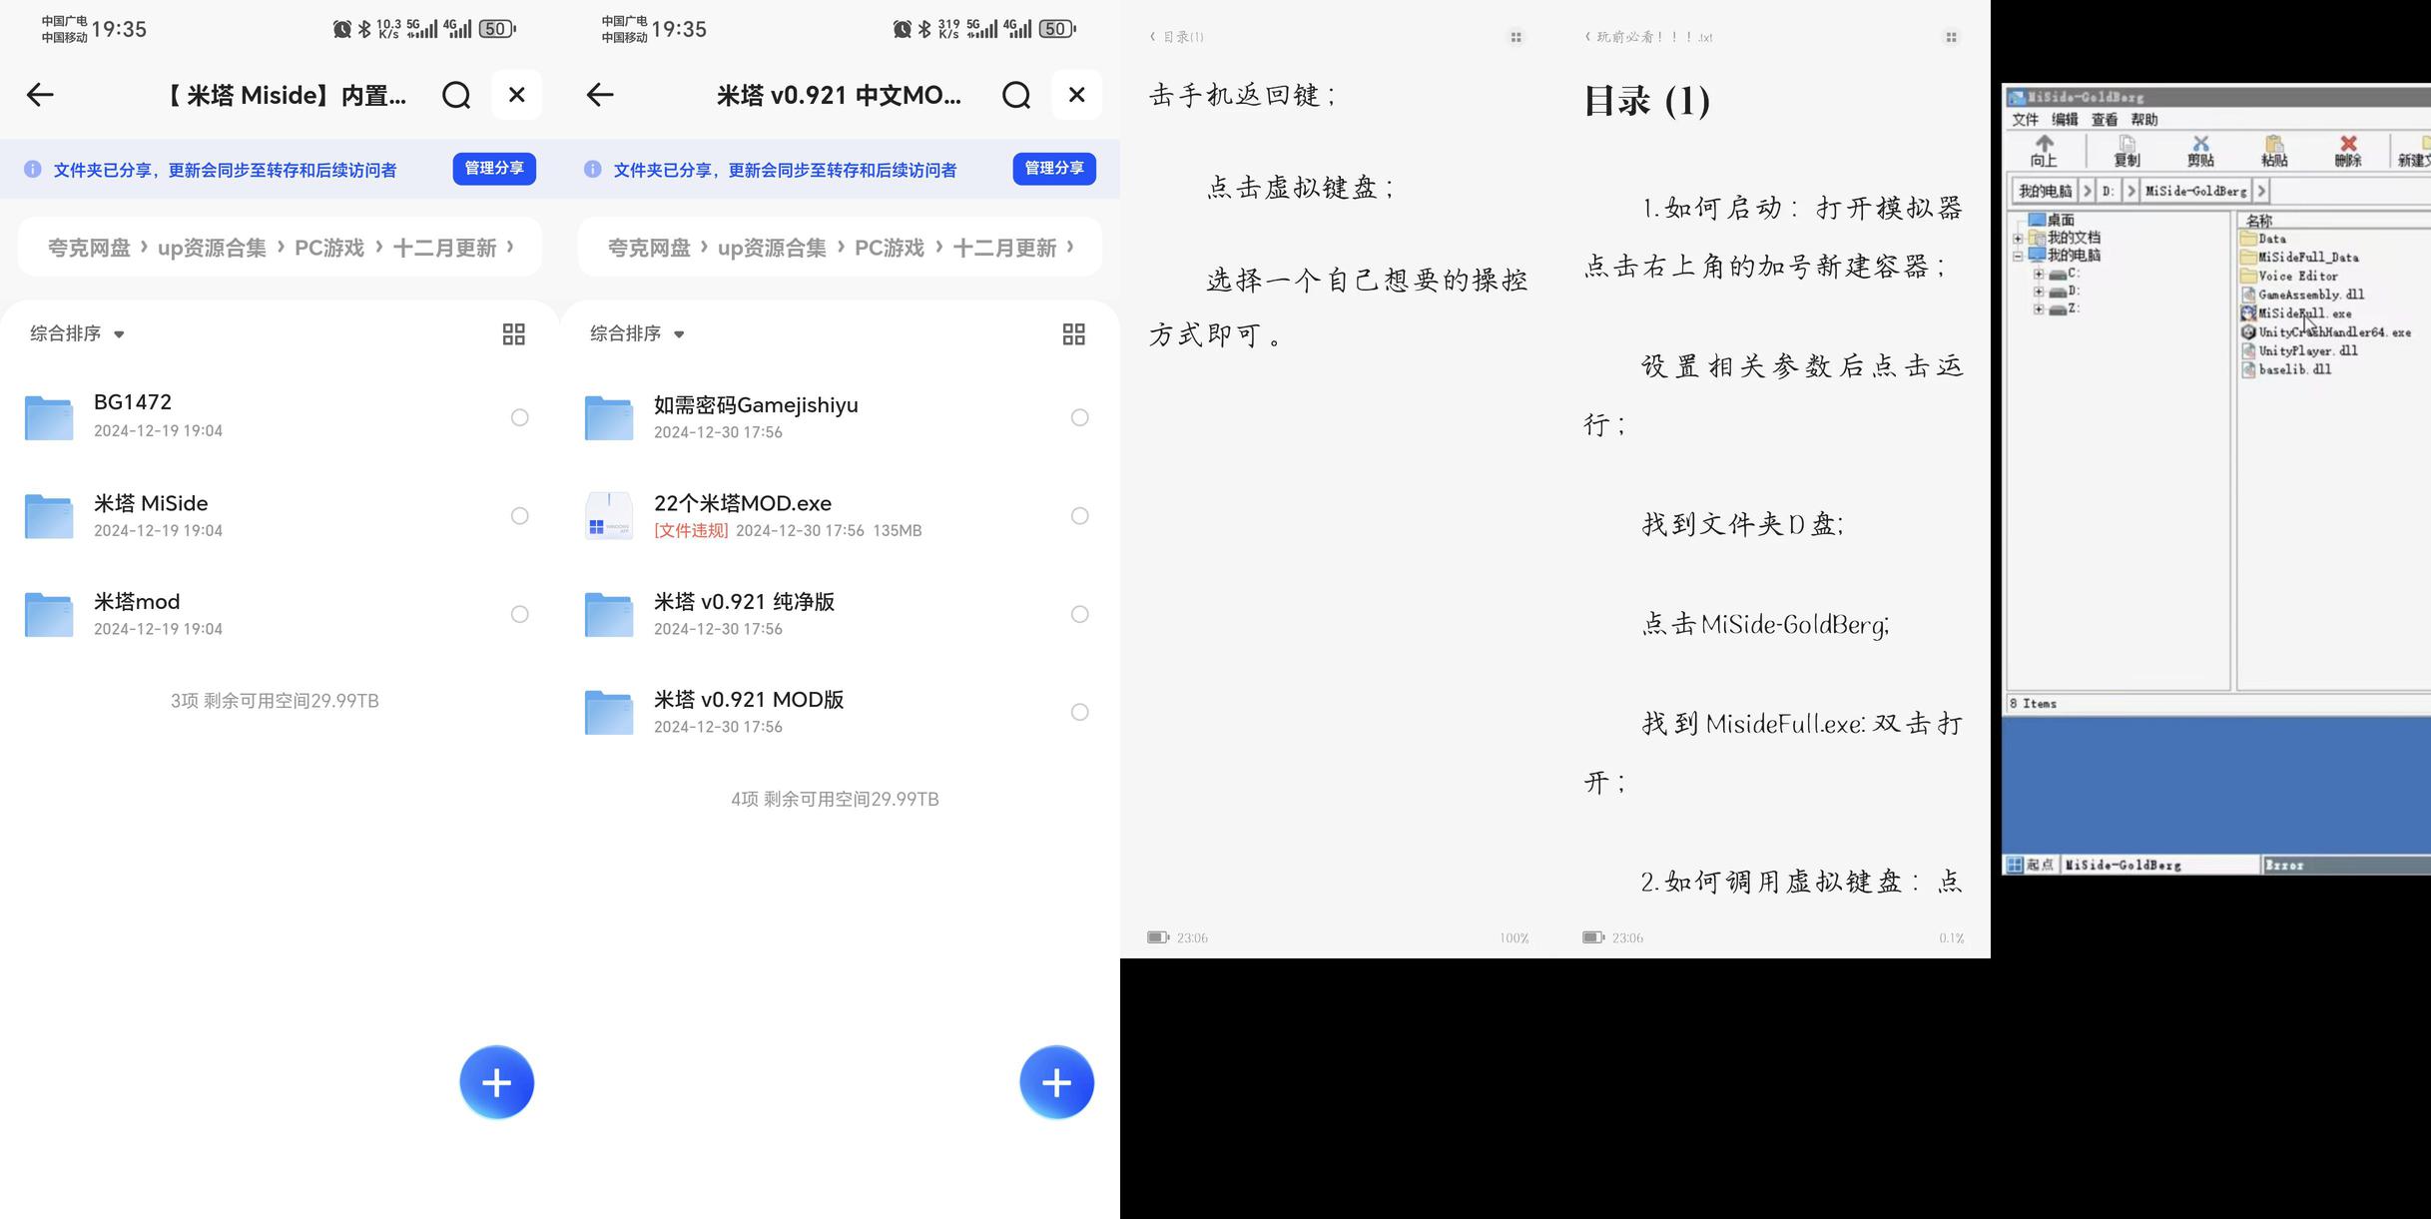Select the 米塔mod folder radio button

[520, 614]
